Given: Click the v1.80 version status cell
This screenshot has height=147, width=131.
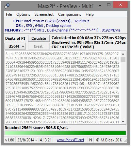Looking at the screenshot, I should [x=9, y=140].
